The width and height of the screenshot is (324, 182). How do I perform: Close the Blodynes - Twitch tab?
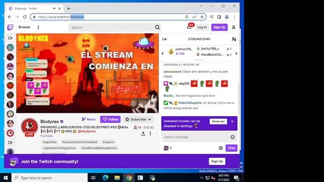point(60,9)
